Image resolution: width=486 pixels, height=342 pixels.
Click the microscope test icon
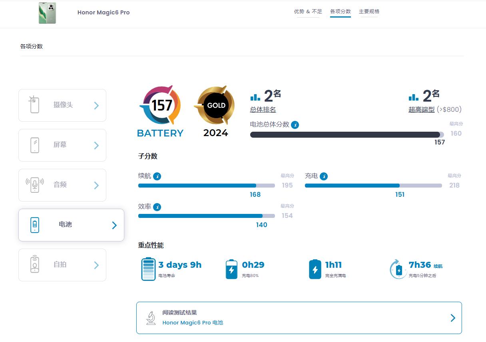coord(151,318)
